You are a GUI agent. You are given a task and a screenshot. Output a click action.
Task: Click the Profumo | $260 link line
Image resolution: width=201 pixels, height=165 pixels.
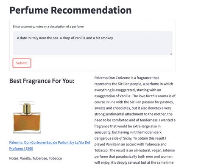point(21,148)
